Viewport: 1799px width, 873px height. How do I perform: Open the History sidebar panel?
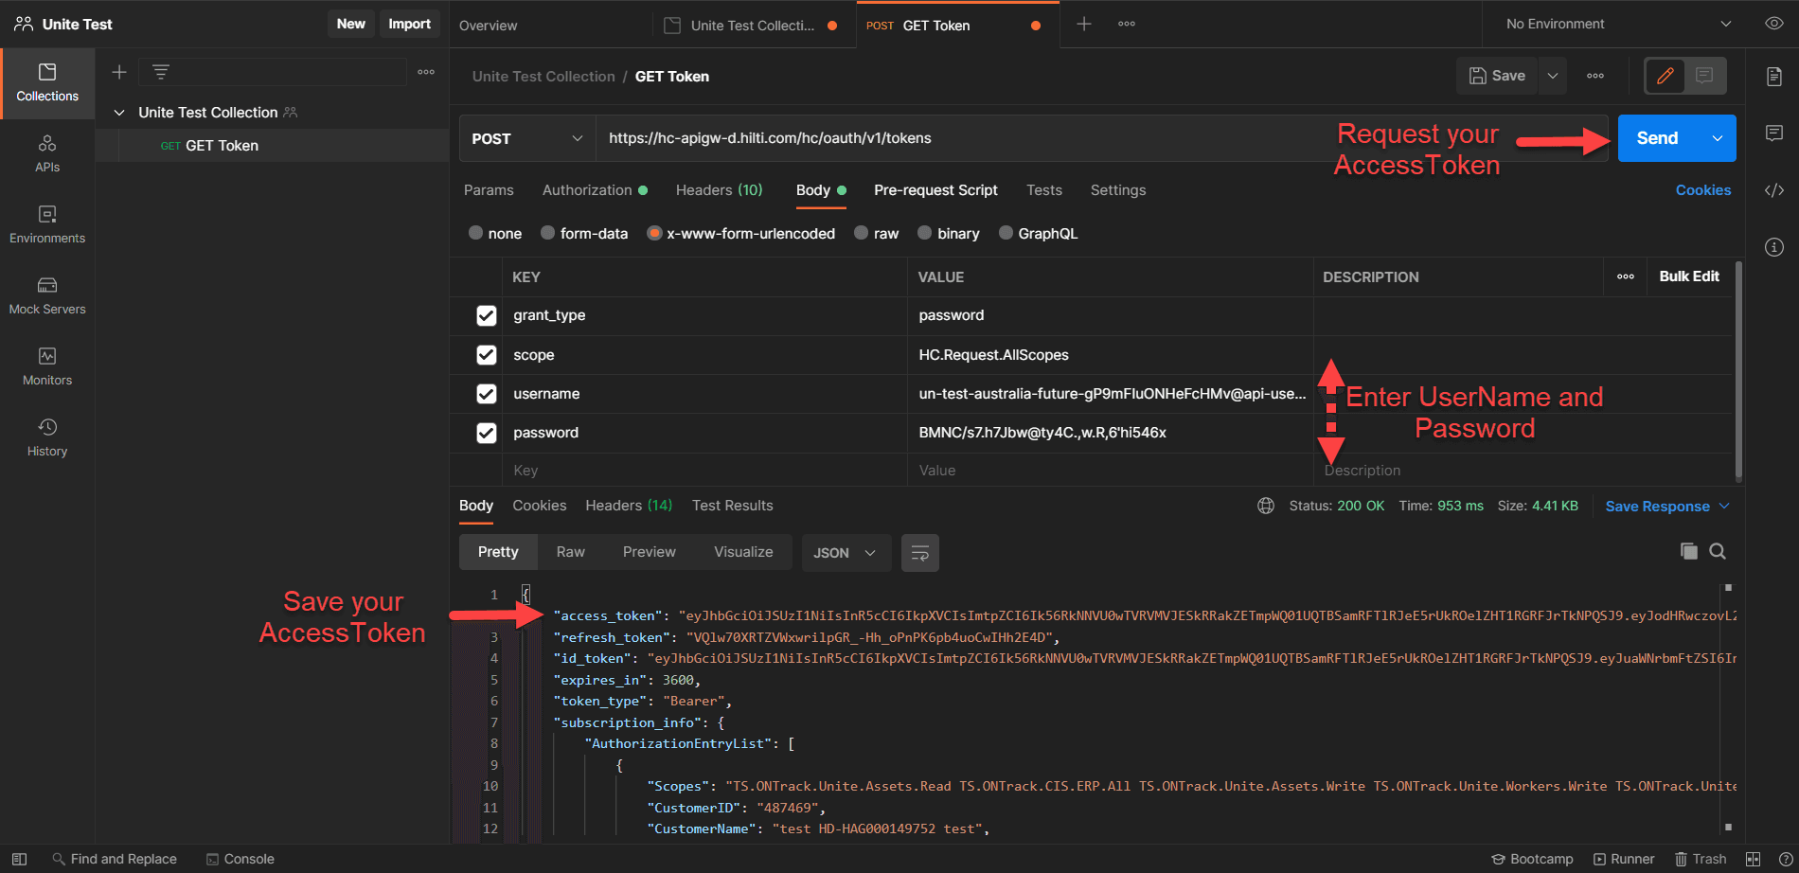pyautogui.click(x=47, y=438)
